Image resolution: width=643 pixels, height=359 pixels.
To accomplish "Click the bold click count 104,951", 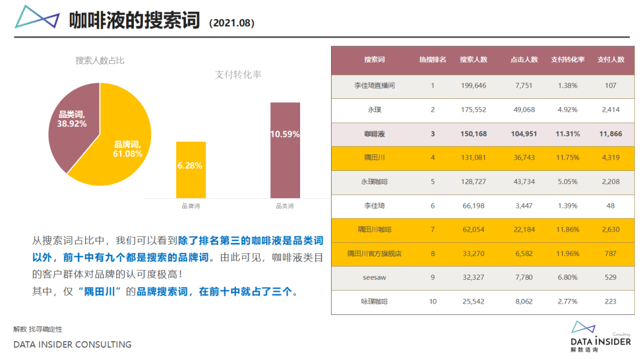I will pyautogui.click(x=524, y=134).
